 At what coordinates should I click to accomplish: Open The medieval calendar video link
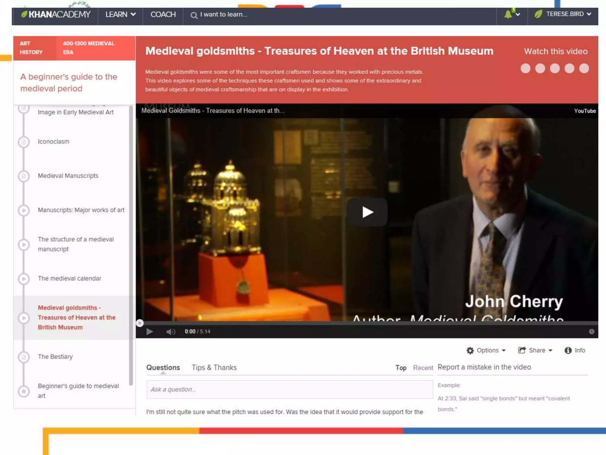70,278
